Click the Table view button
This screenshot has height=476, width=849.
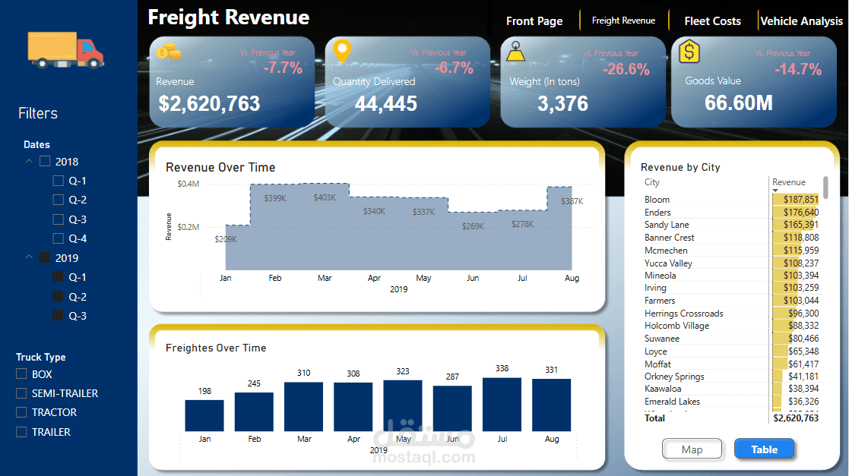[764, 449]
